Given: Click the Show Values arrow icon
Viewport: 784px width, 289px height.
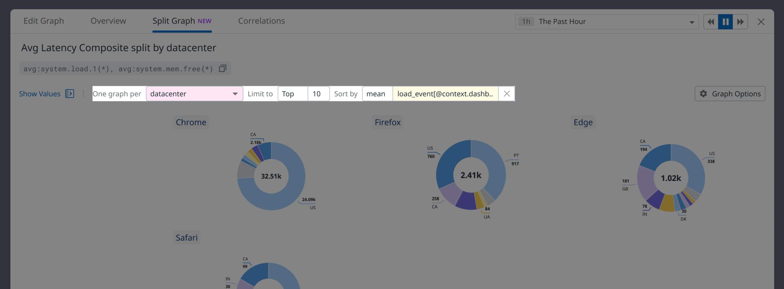Looking at the screenshot, I should click(x=70, y=94).
